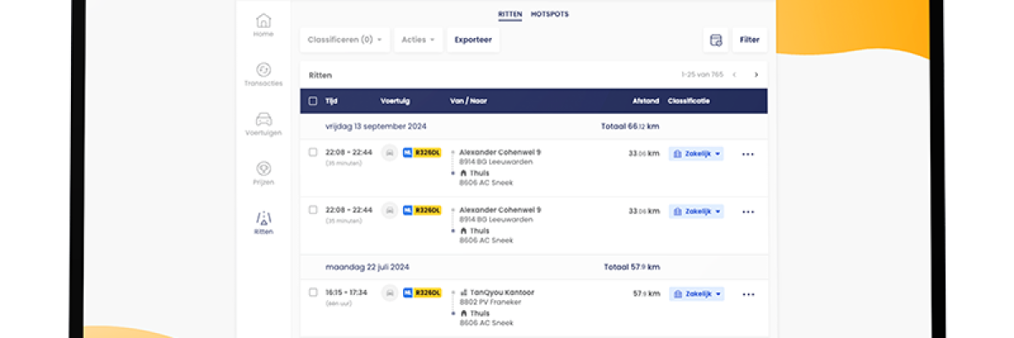
Task: Tick the 16:15 - 17:34 trip checkbox
Action: pyautogui.click(x=313, y=292)
